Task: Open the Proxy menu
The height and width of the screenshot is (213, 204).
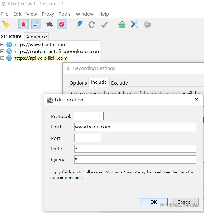Action: (48, 14)
